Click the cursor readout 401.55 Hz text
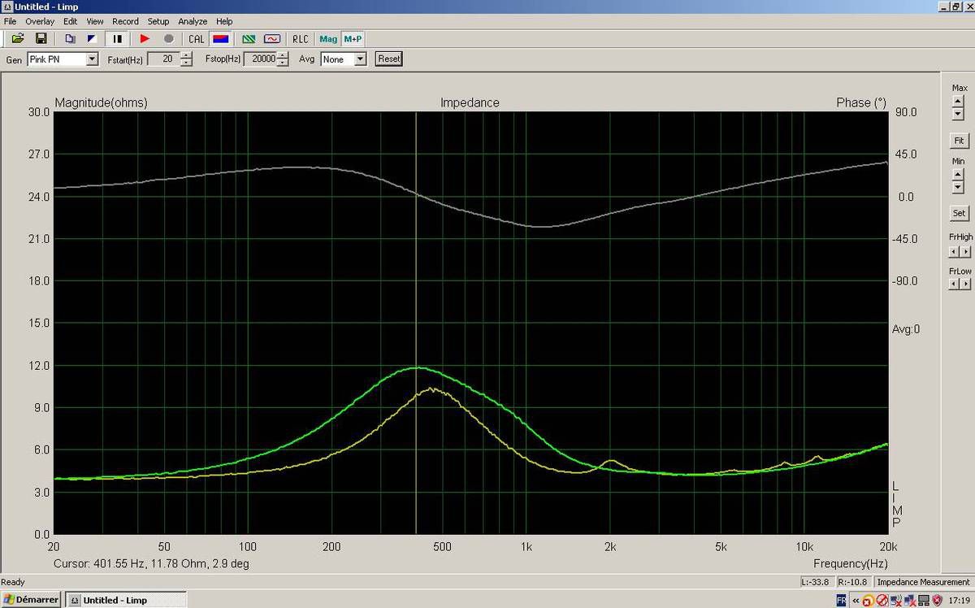975x608 pixels. click(151, 563)
